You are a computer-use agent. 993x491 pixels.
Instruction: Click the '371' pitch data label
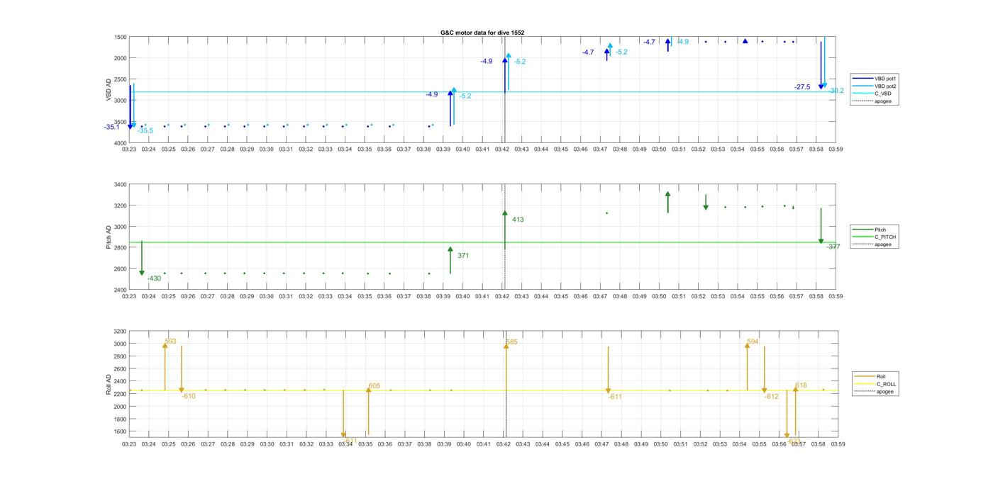[x=463, y=256]
